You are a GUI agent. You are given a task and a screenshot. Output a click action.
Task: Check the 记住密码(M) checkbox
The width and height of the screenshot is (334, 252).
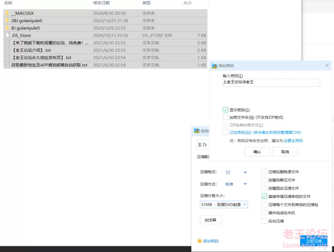point(225,132)
